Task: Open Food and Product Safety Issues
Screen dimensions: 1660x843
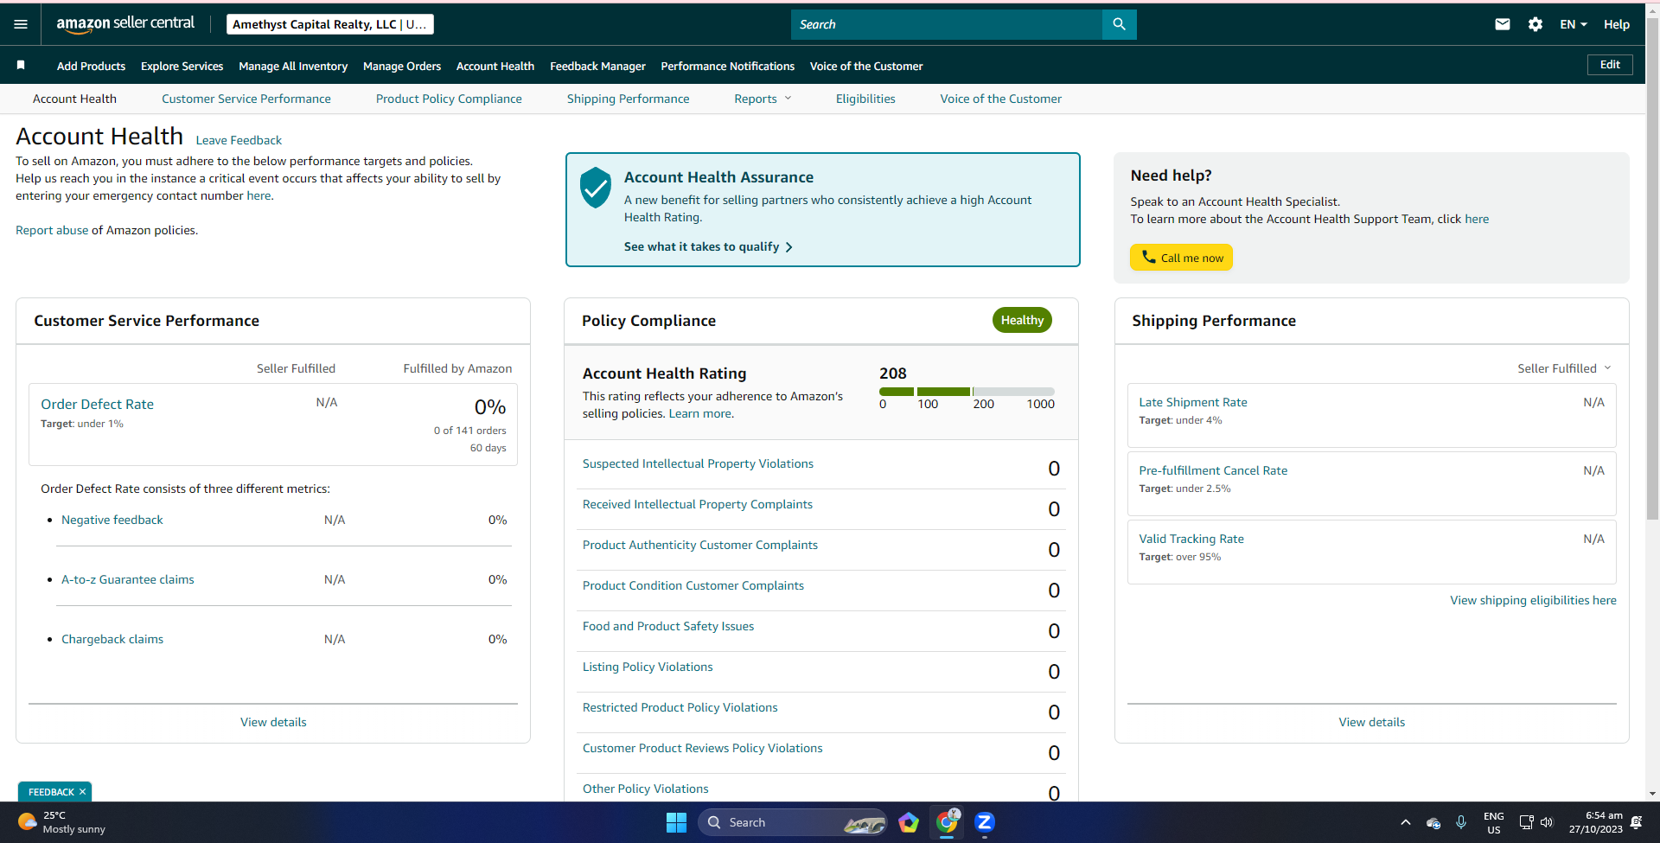Action: coord(668,626)
